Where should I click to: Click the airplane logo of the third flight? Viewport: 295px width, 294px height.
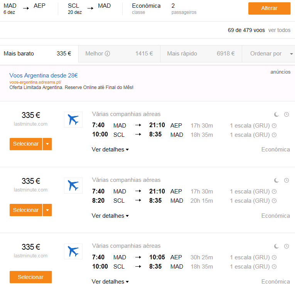pos(73,252)
